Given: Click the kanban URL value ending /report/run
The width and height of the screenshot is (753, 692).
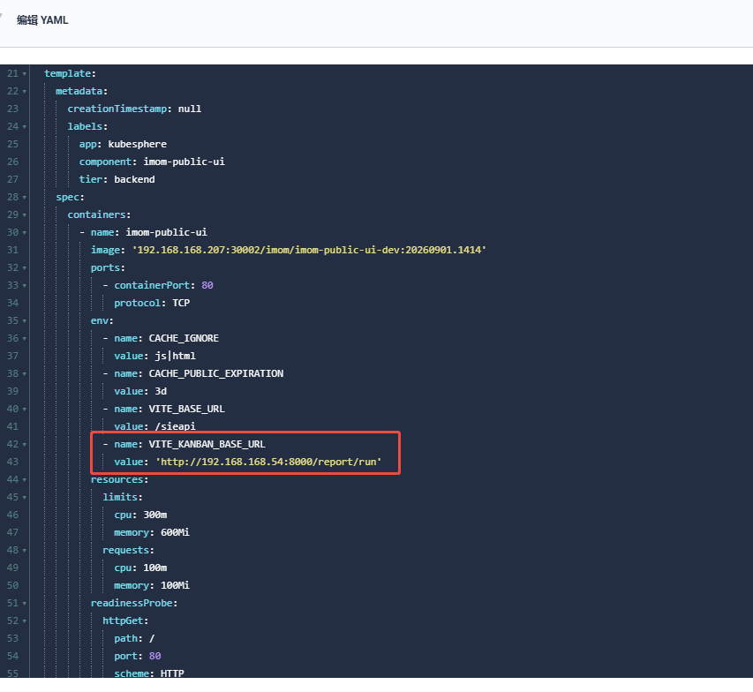Looking at the screenshot, I should (268, 462).
